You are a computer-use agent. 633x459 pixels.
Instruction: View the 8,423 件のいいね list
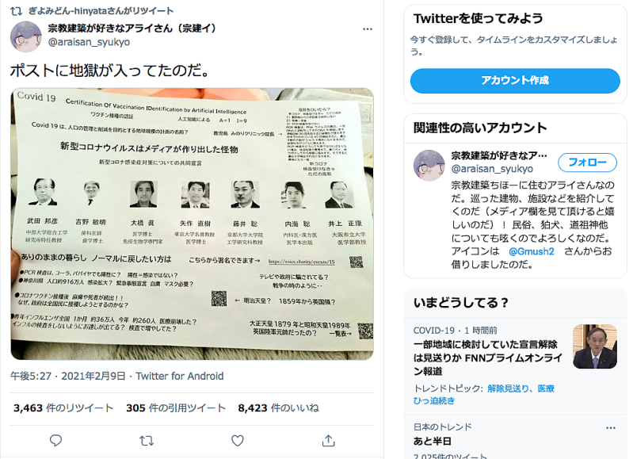(278, 408)
